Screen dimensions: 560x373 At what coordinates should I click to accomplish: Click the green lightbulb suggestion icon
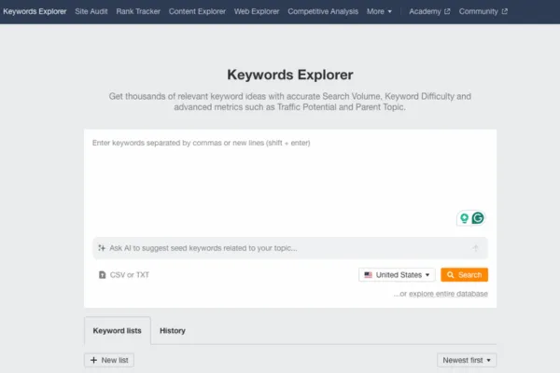coord(464,218)
